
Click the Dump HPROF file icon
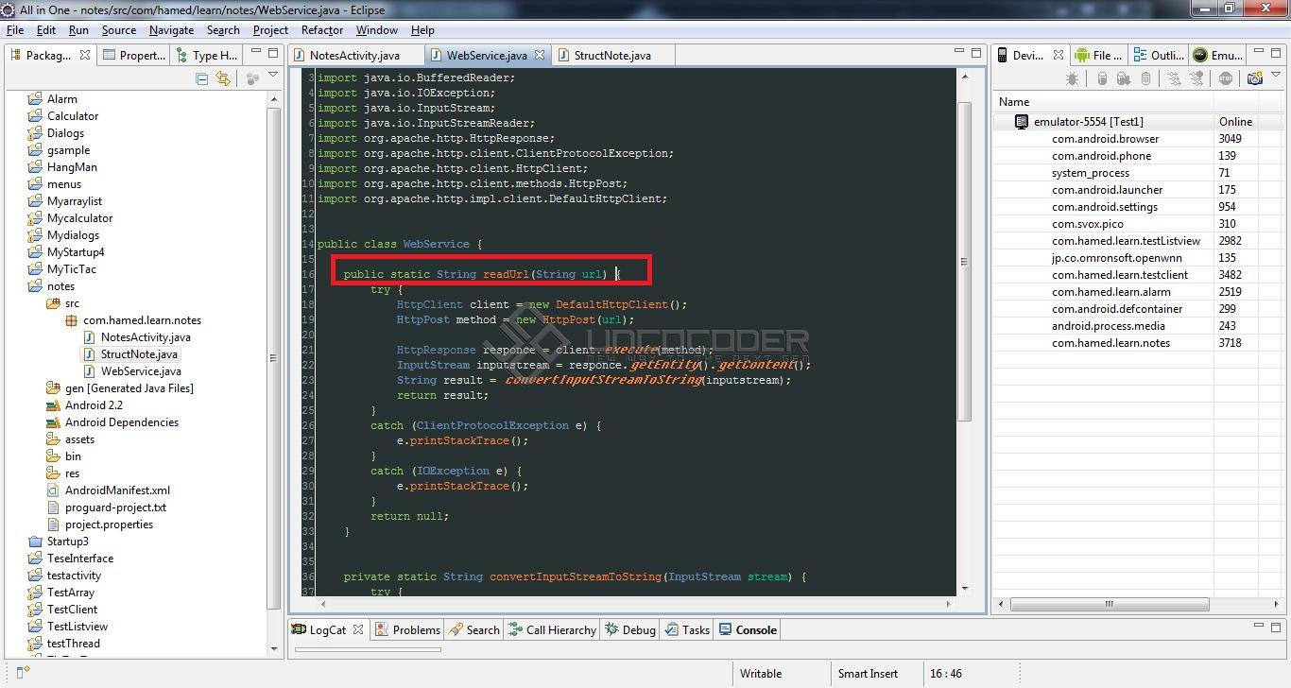[x=1123, y=79]
